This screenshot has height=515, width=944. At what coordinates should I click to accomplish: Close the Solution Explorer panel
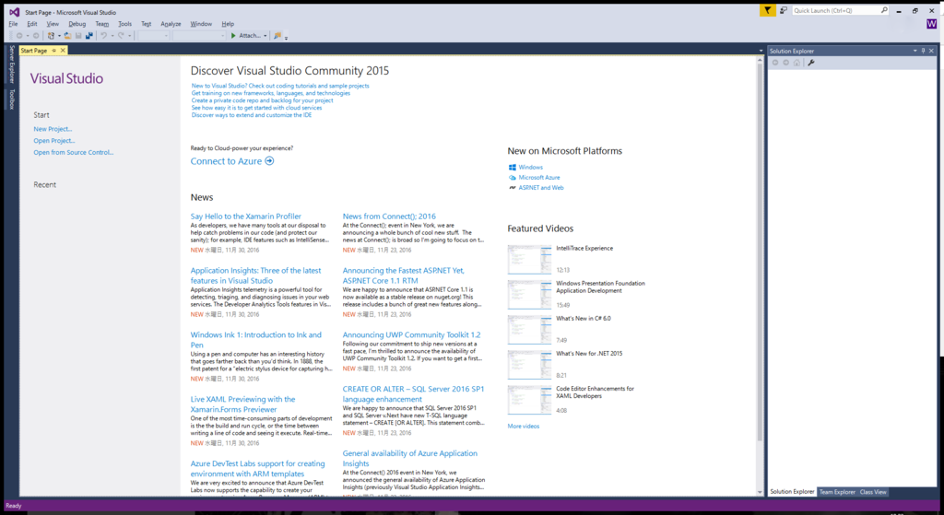[x=931, y=52]
